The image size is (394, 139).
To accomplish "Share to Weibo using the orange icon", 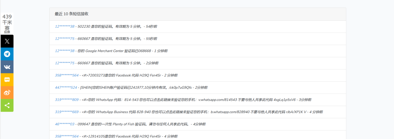I will click(x=7, y=93).
